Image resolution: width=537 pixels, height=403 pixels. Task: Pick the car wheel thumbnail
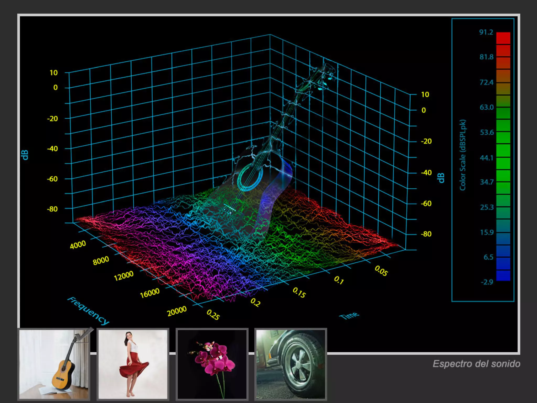pyautogui.click(x=291, y=365)
